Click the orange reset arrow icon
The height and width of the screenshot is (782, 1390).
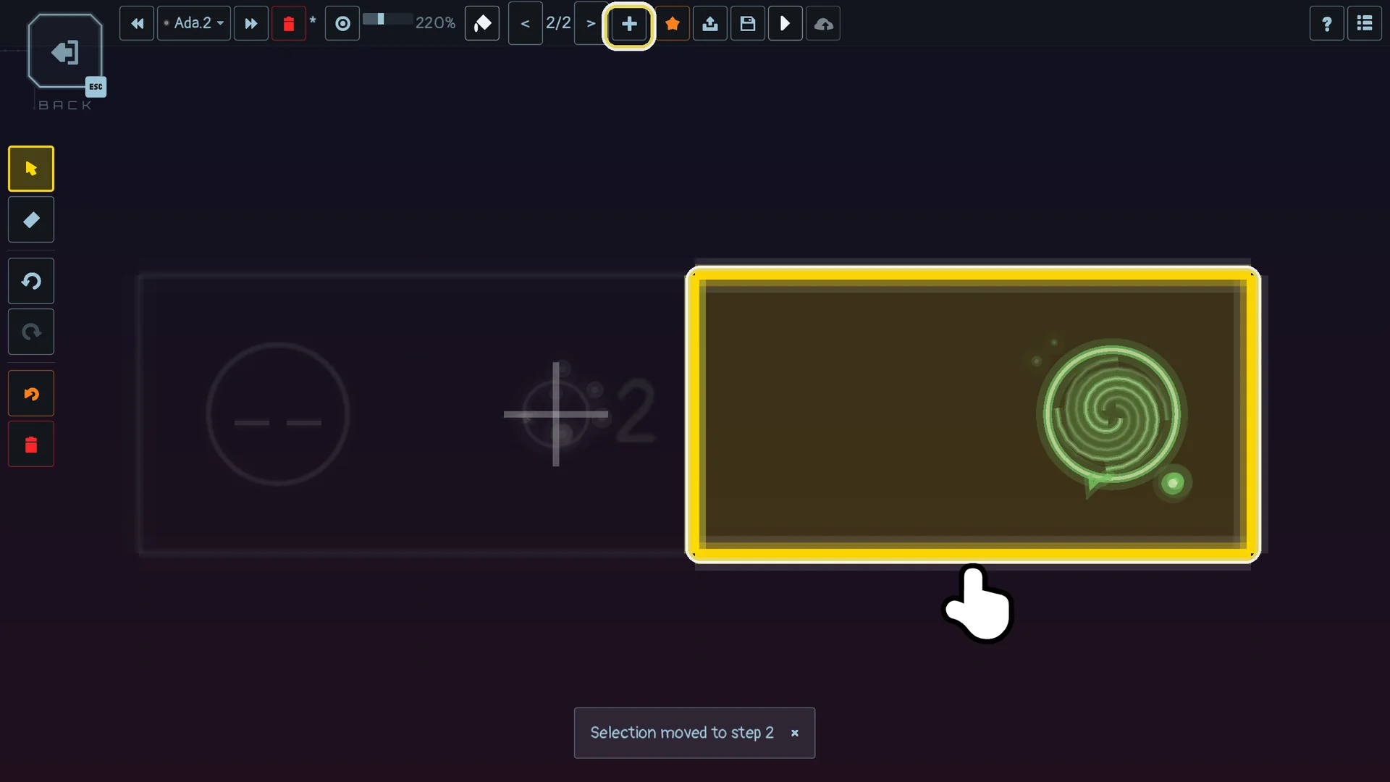[x=31, y=394]
